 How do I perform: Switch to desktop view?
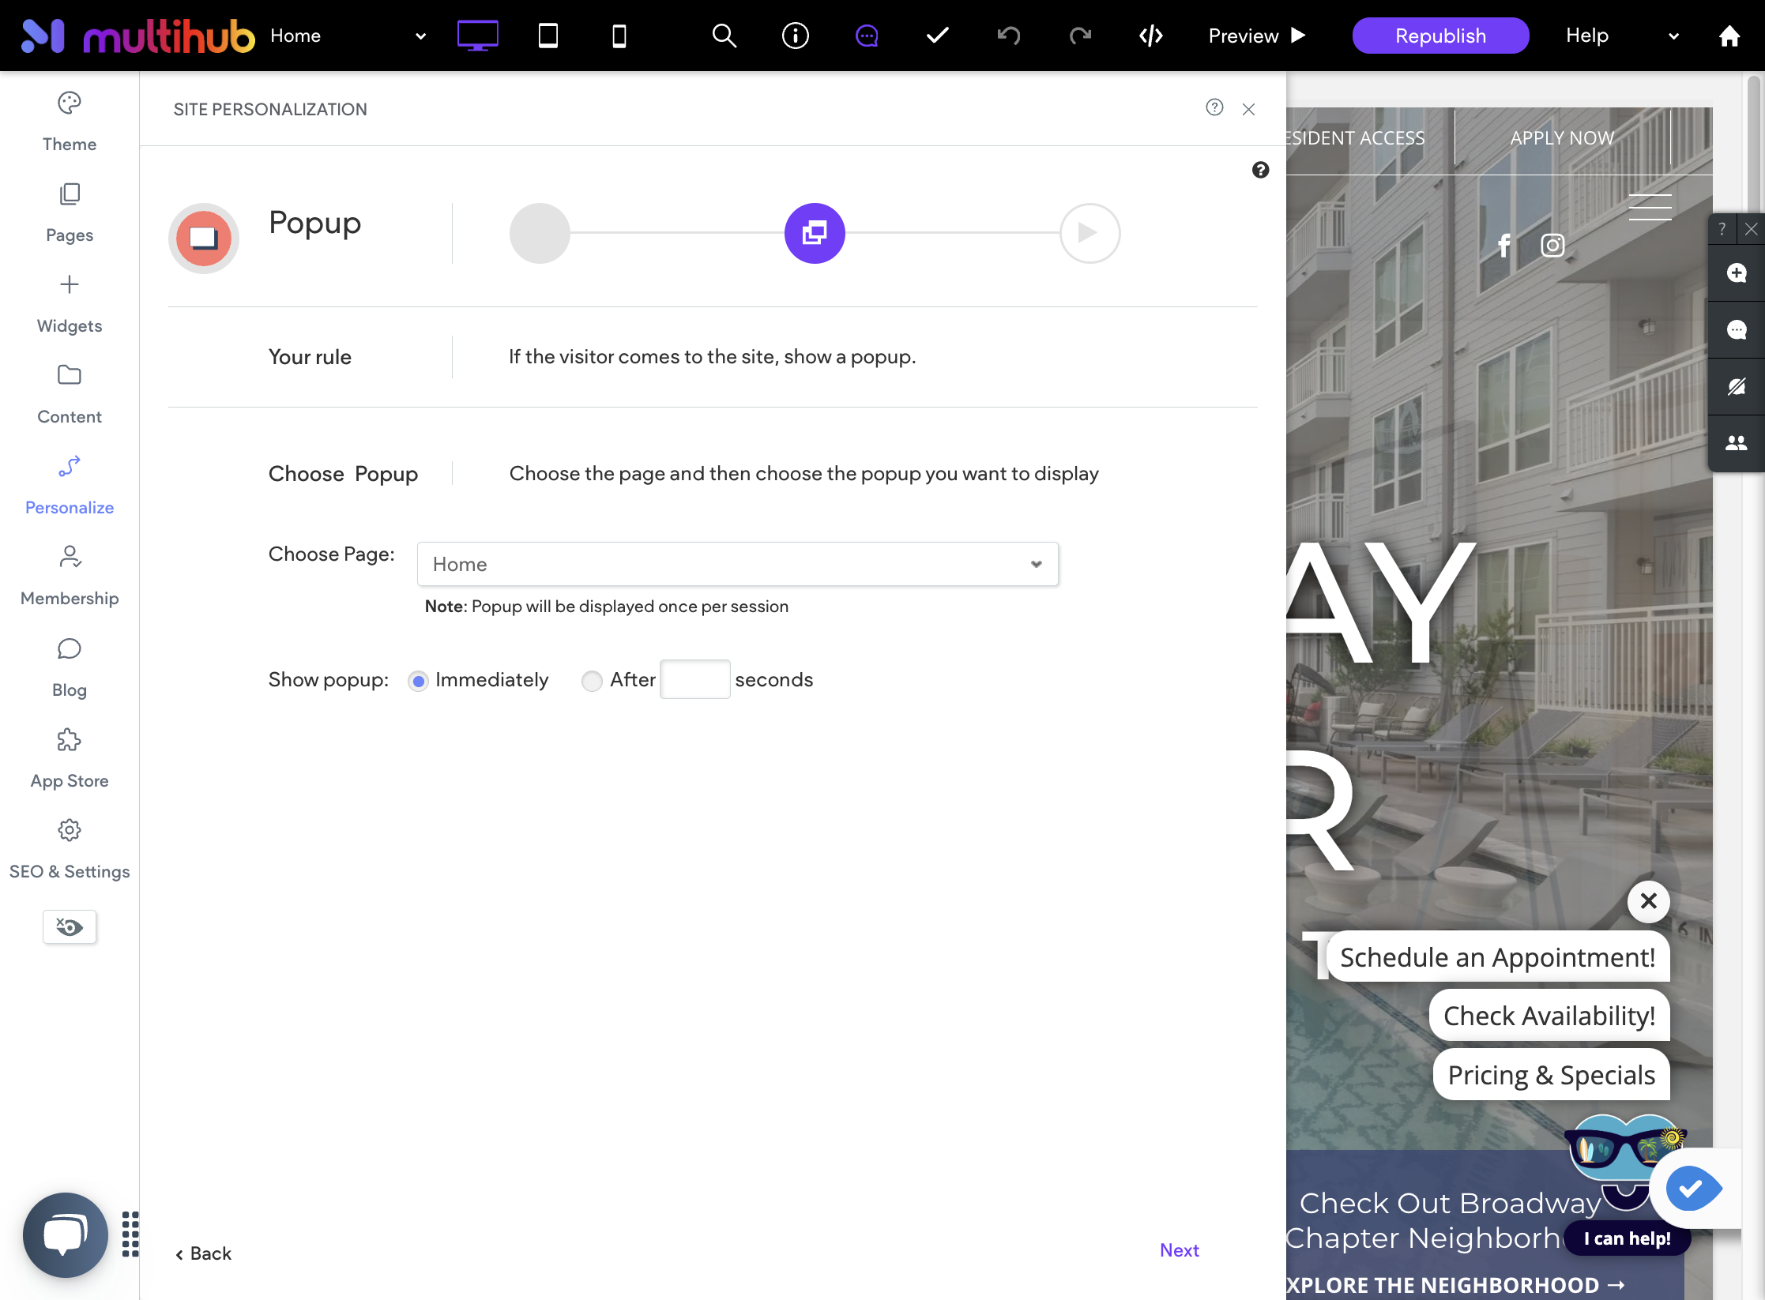coord(477,36)
